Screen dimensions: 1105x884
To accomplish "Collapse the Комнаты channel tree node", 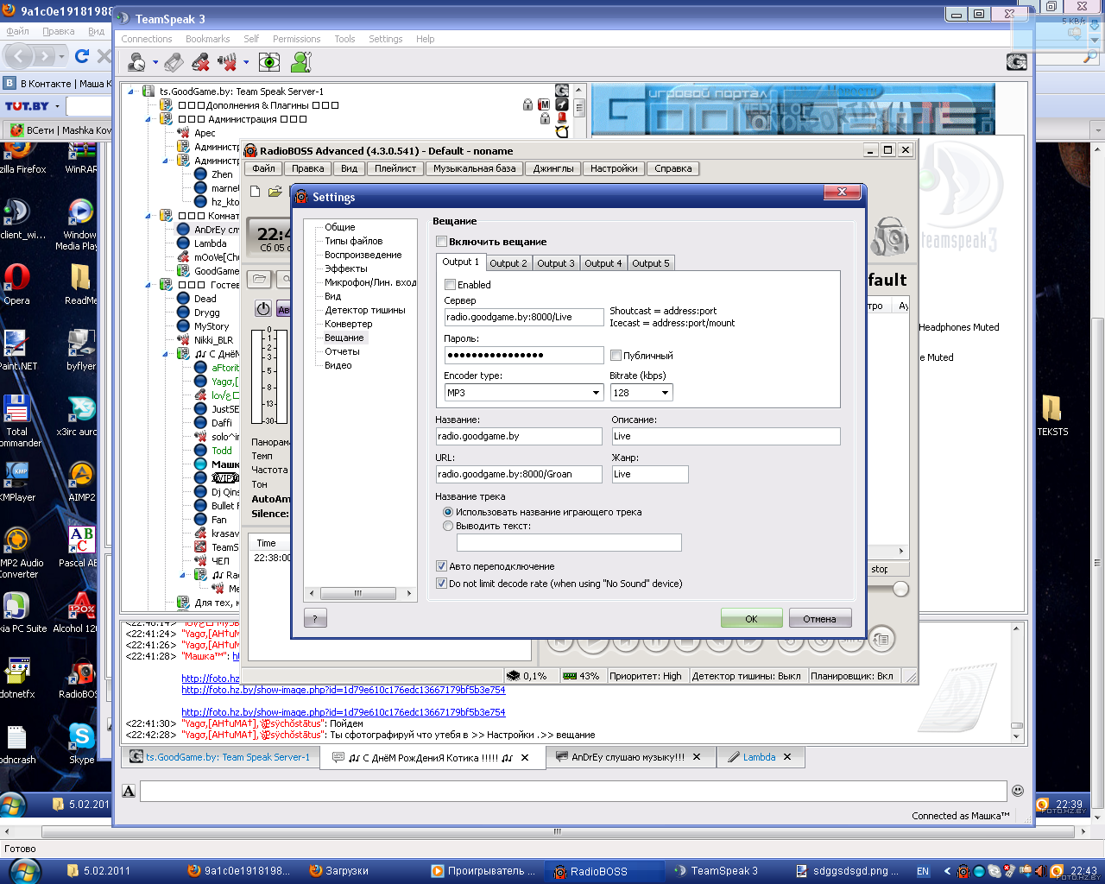I will tap(148, 216).
